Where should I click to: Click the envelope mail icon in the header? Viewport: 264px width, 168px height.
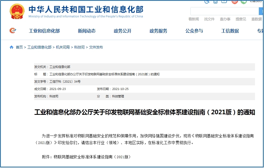pyautogui.click(x=224, y=2)
